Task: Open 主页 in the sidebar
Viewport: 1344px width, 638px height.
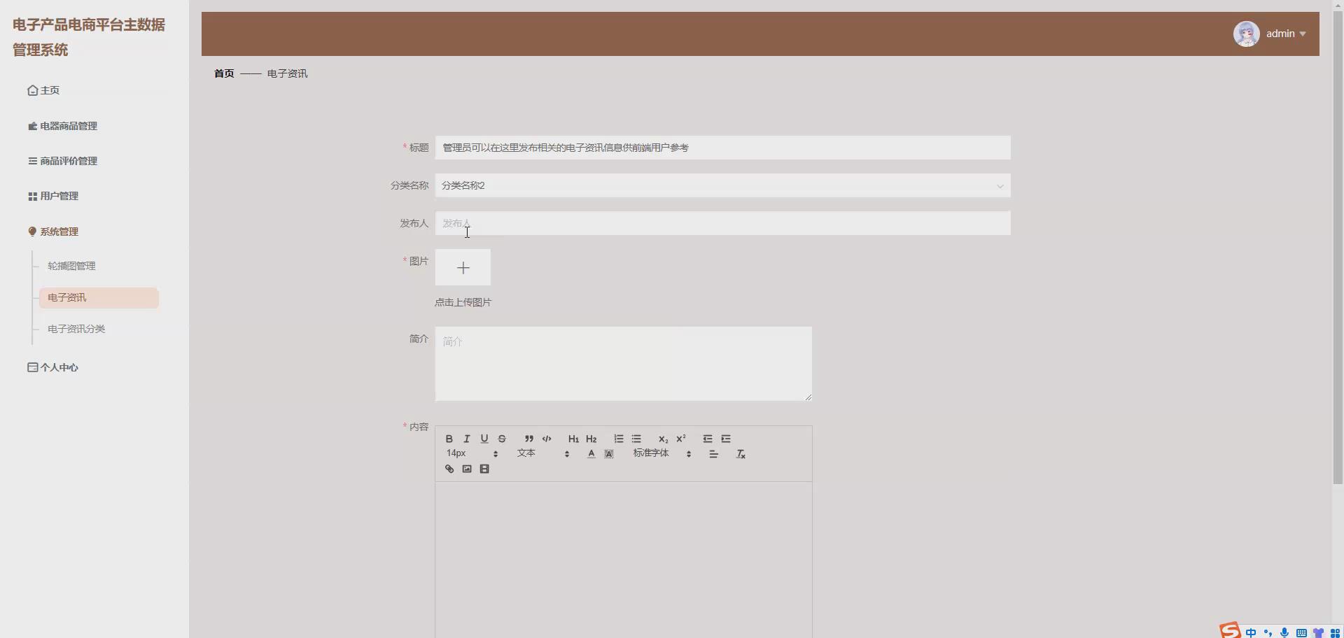Action: 43,90
